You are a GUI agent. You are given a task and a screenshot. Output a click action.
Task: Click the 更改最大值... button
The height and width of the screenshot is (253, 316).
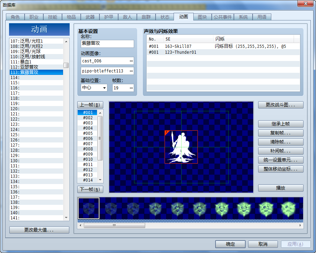[x=39, y=230]
